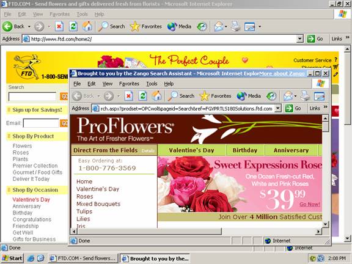Switch to FTD.COM taskbar button
The width and height of the screenshot is (352, 264).
tap(83, 258)
